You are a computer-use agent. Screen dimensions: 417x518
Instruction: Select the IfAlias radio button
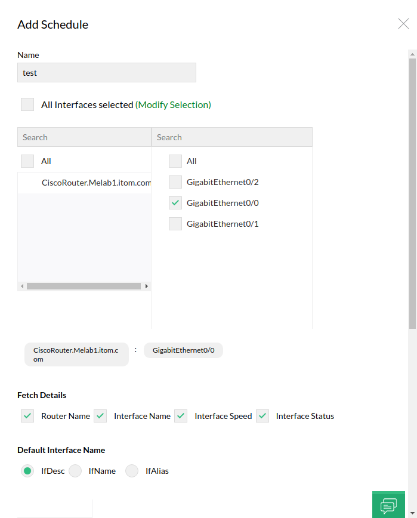coord(132,471)
